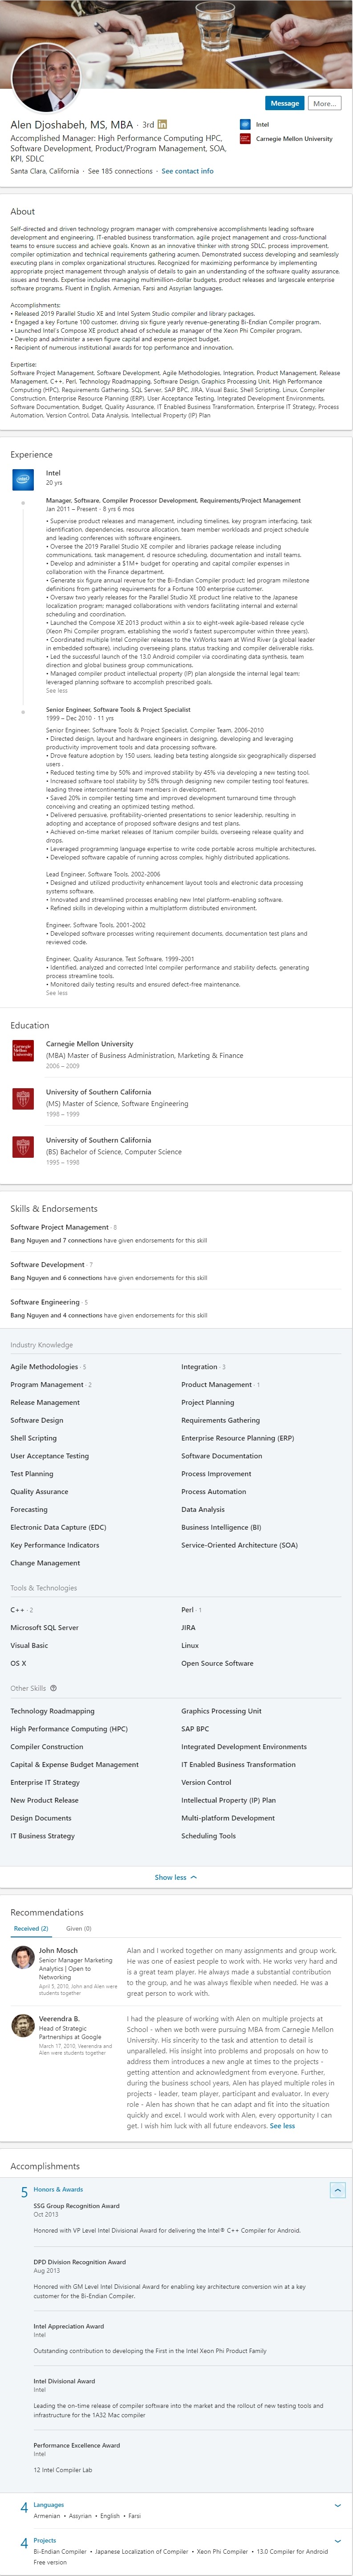Click the Intel logo in the top profile card
353x2576 pixels.
tap(245, 124)
